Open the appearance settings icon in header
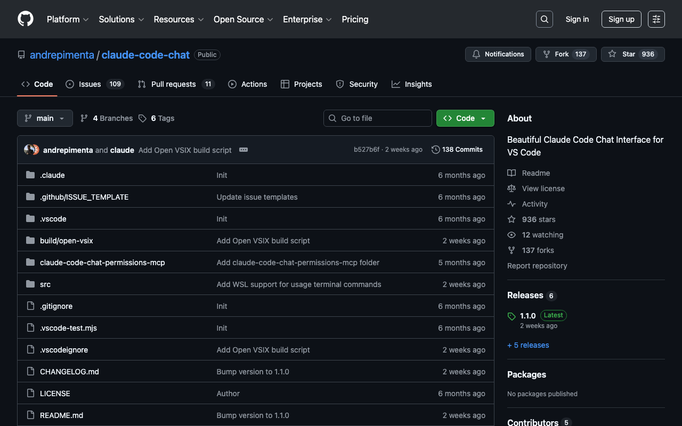Viewport: 682px width, 426px height. pyautogui.click(x=656, y=19)
